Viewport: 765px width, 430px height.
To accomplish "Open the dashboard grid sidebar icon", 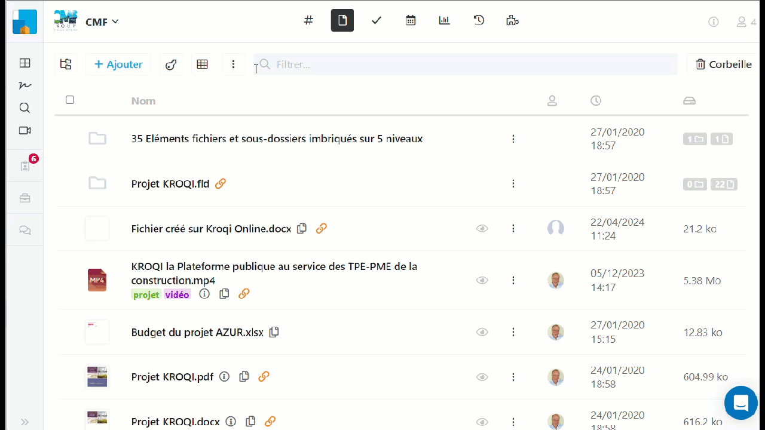I will pos(25,63).
